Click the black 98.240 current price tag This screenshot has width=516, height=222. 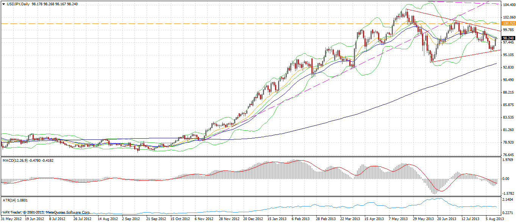(x=508, y=38)
